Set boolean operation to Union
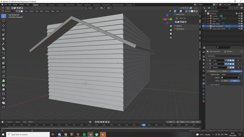 [224, 71]
